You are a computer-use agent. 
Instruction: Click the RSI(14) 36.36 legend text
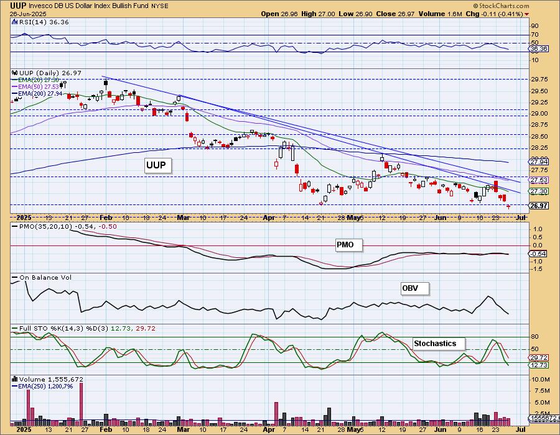(44, 22)
